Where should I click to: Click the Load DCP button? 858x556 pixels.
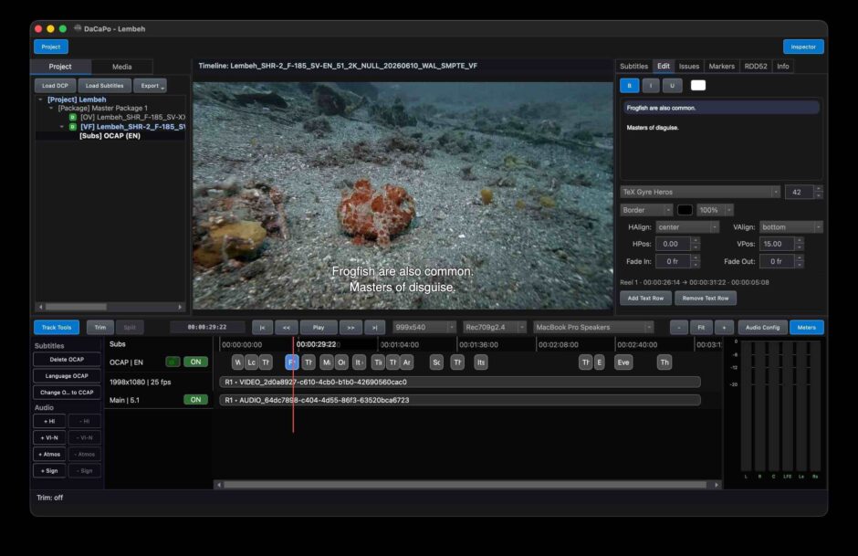pos(56,86)
